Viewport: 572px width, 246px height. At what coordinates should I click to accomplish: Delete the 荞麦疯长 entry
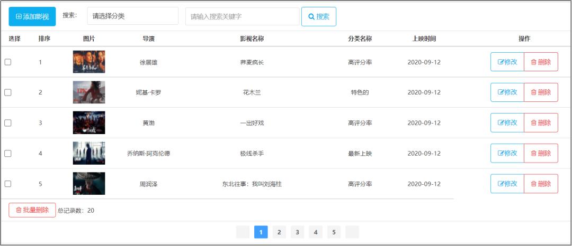coord(541,62)
